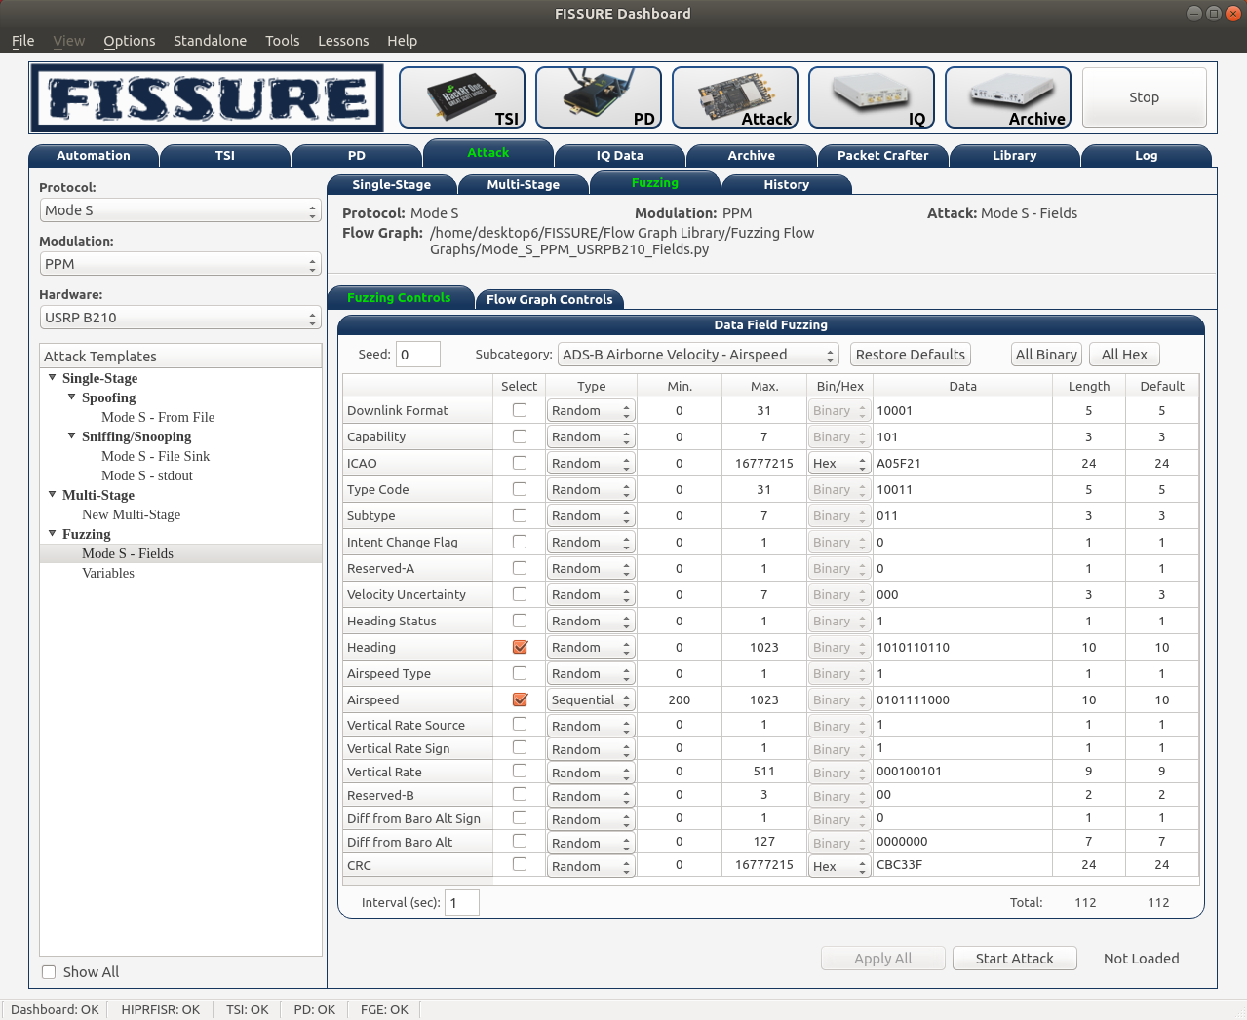Open the Help menu

pos(402,41)
